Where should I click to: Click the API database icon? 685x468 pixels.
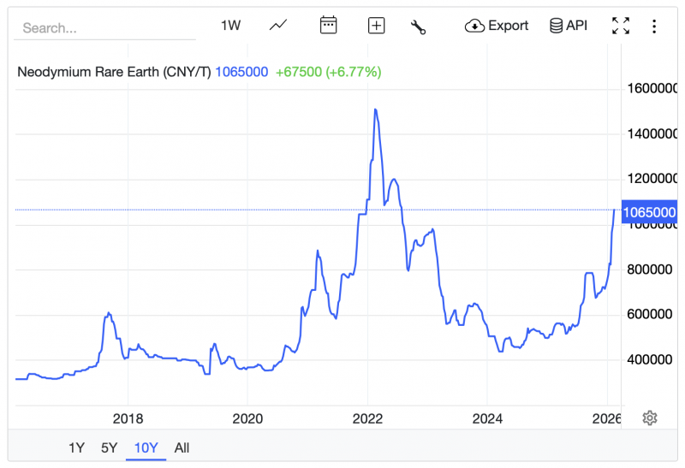coord(556,26)
